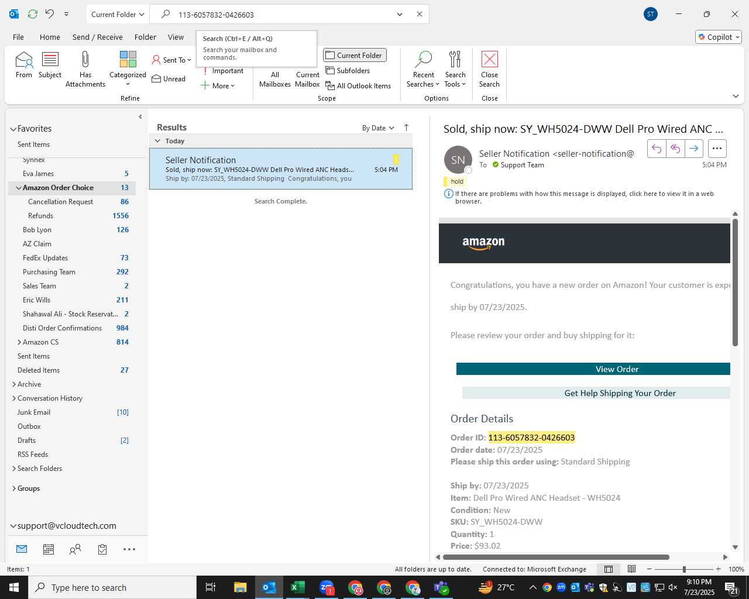Open Excel from the taskbar
The width and height of the screenshot is (749, 599).
click(x=297, y=587)
